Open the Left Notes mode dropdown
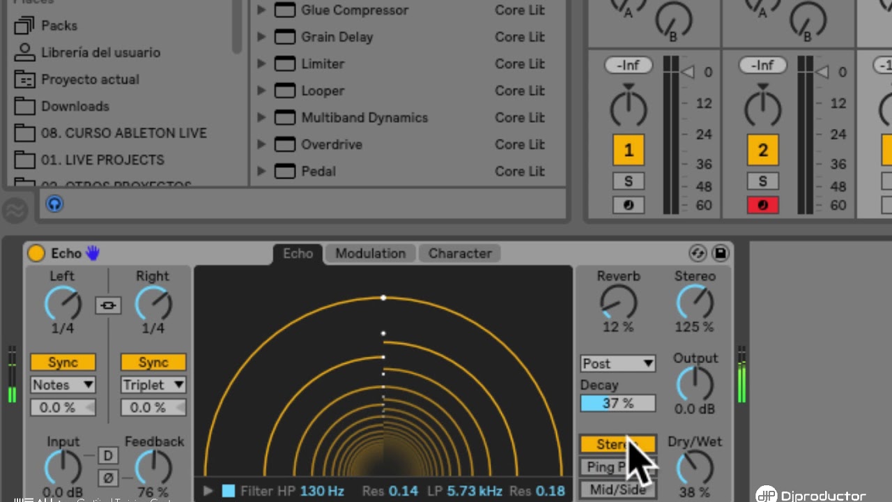This screenshot has height=502, width=892. (x=63, y=385)
